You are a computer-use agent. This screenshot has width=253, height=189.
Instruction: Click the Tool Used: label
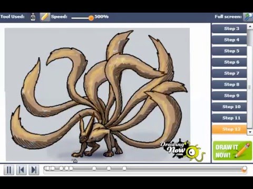click(x=12, y=17)
